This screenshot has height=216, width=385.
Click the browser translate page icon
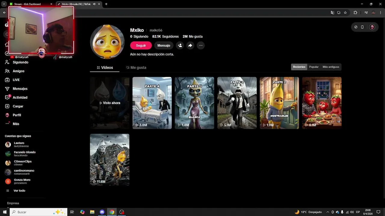coord(332,13)
